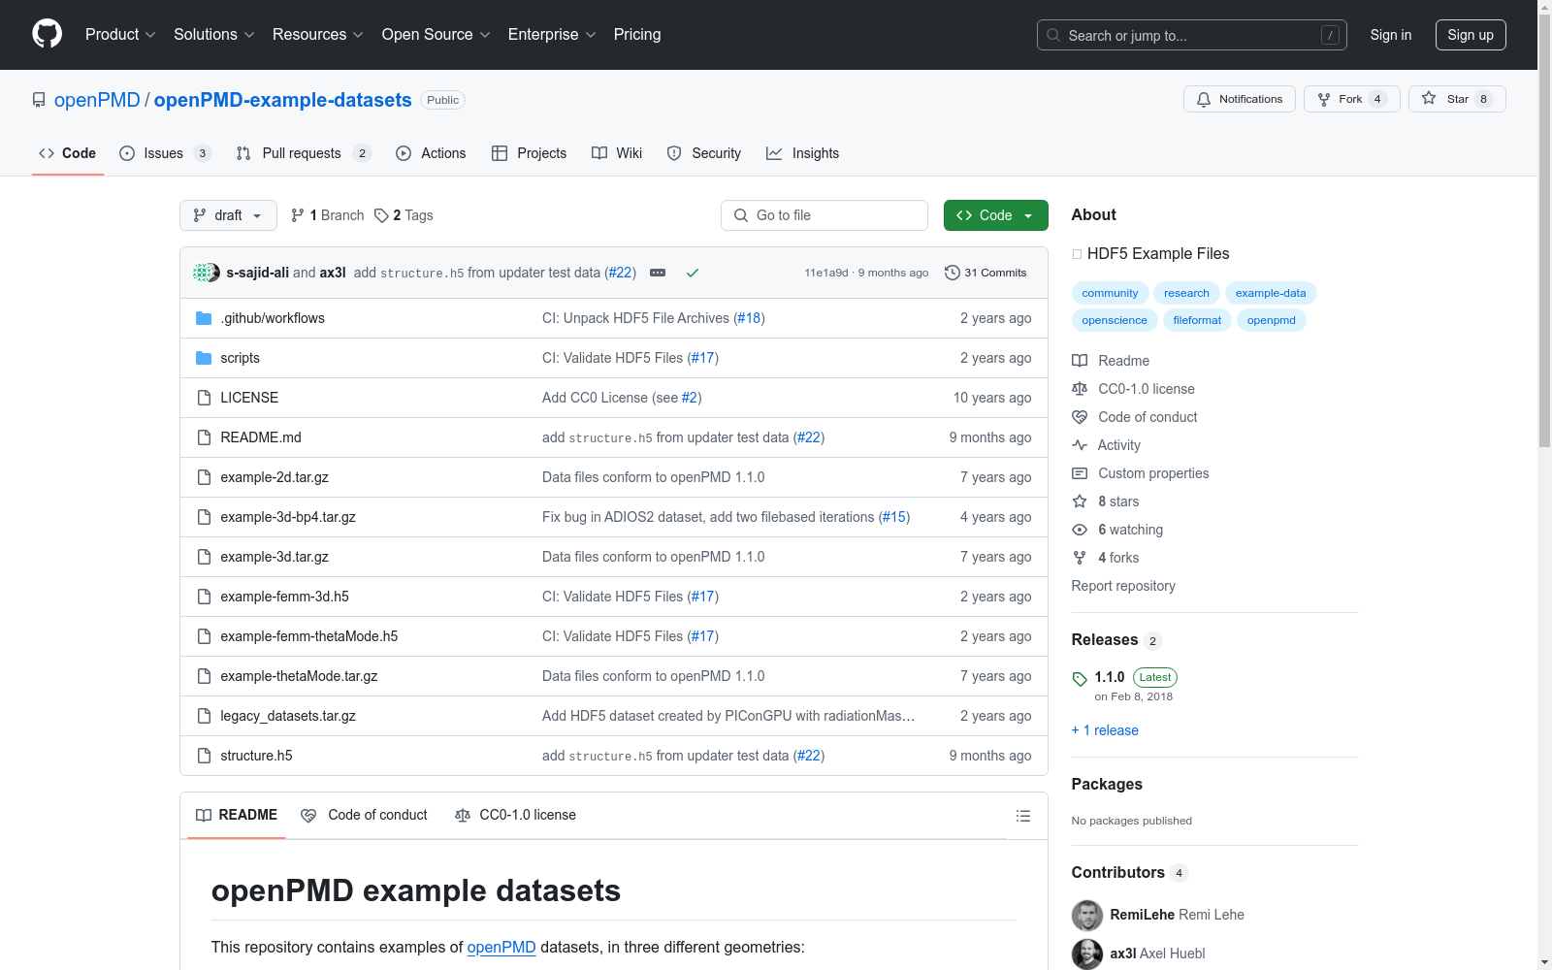Click the Sign up button
This screenshot has width=1552, height=970.
point(1471,35)
